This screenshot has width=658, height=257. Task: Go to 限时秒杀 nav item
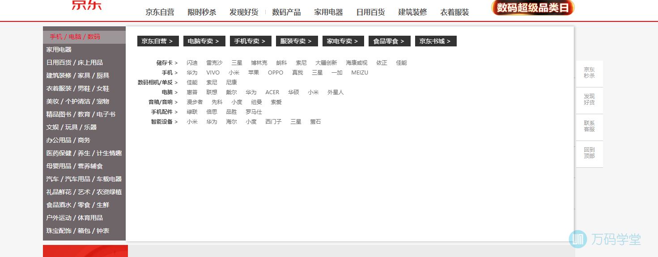click(x=202, y=12)
